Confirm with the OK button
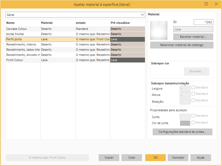222x166 pixels. pyautogui.click(x=155, y=158)
